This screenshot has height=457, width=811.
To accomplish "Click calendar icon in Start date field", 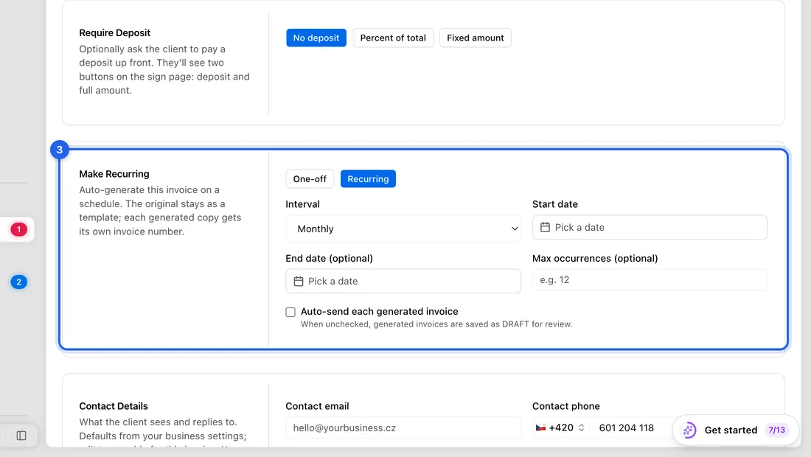I will pyautogui.click(x=545, y=228).
